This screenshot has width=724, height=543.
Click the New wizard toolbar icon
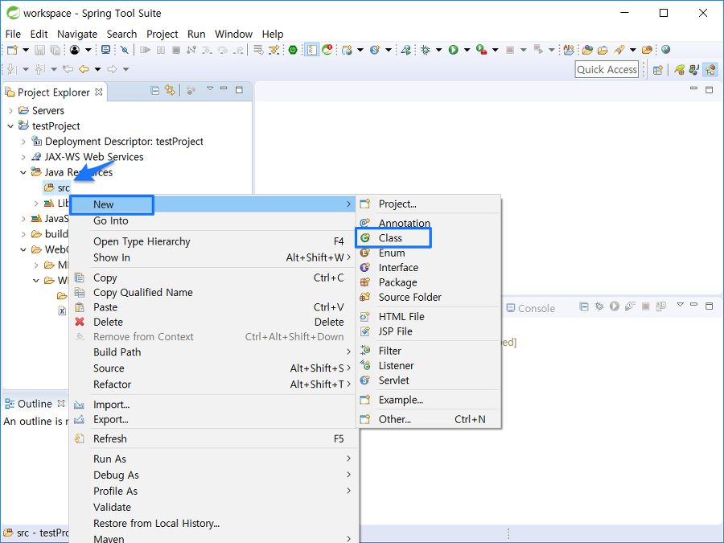click(12, 50)
